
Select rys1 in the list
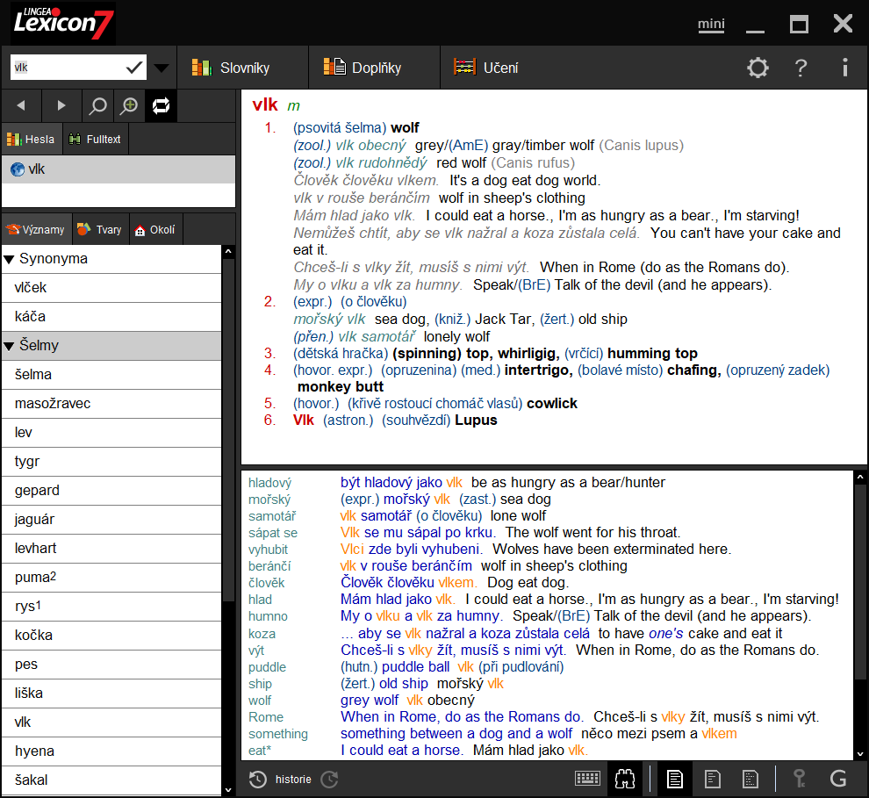tap(112, 607)
